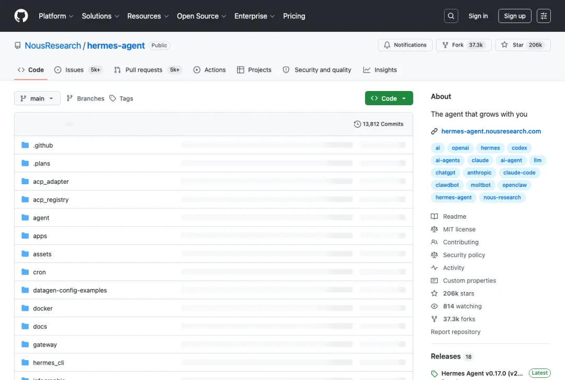Open the acp_registry folder
Image resolution: width=565 pixels, height=380 pixels.
tap(51, 200)
